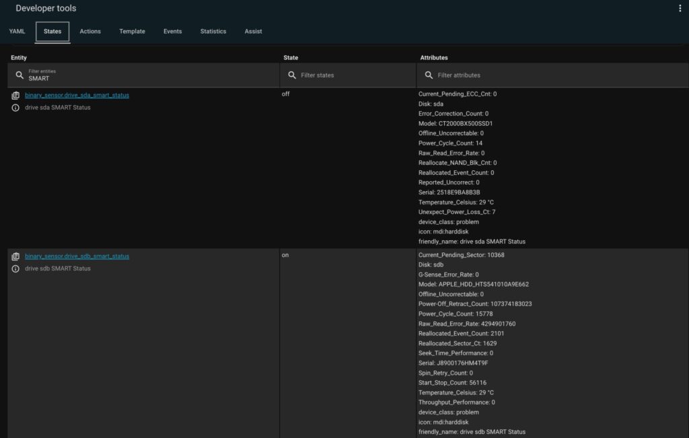Click the search icon in entity filter
Screen dimensions: 689x438
(20, 75)
